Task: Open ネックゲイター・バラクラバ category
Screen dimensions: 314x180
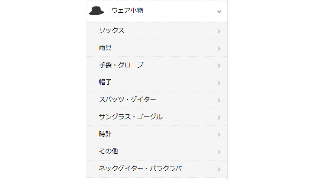Action: (140, 169)
